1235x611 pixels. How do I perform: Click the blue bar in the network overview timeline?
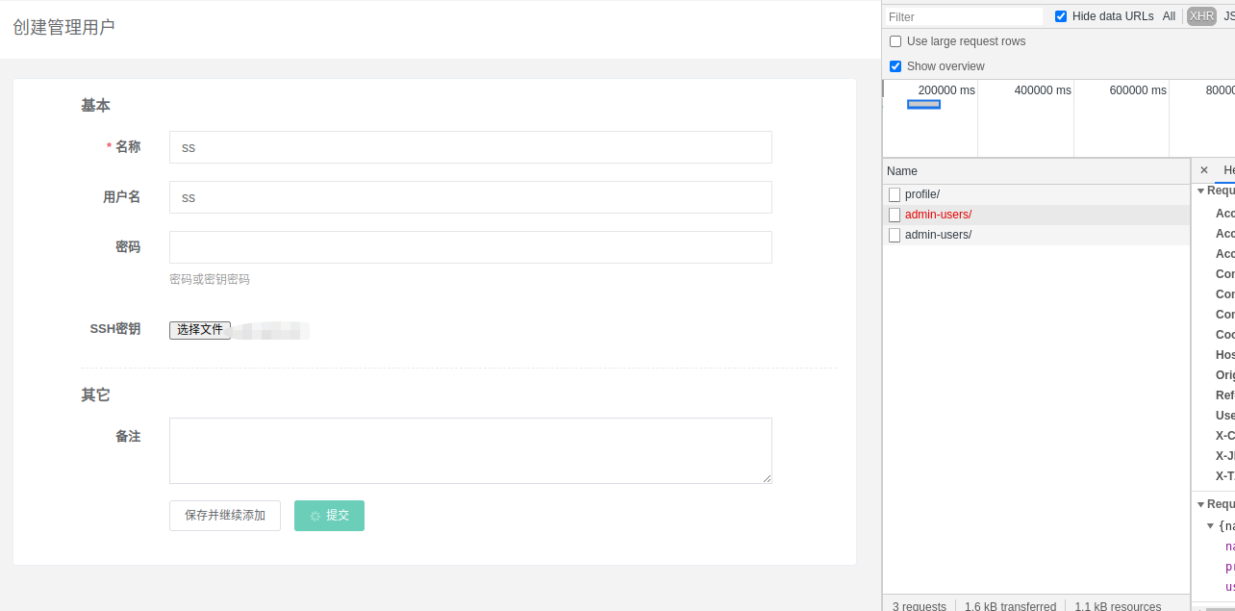pos(924,103)
